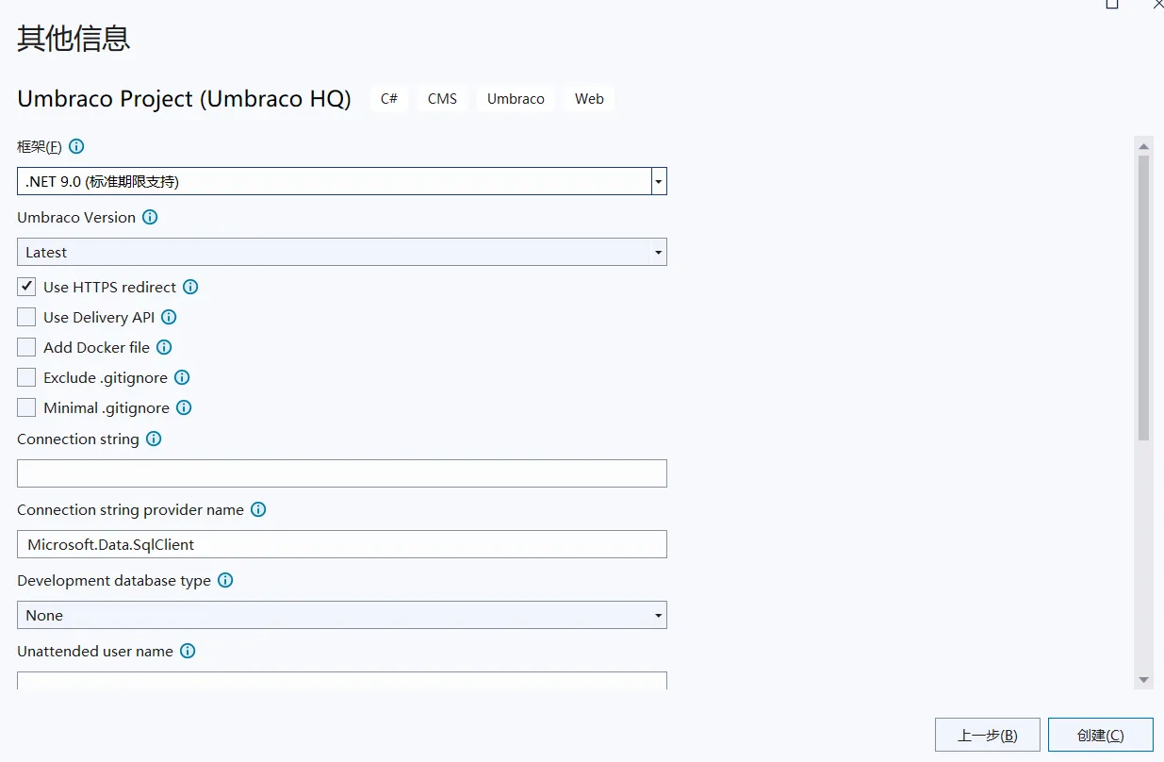
Task: Enable the Use Delivery API checkbox
Action: pos(26,317)
